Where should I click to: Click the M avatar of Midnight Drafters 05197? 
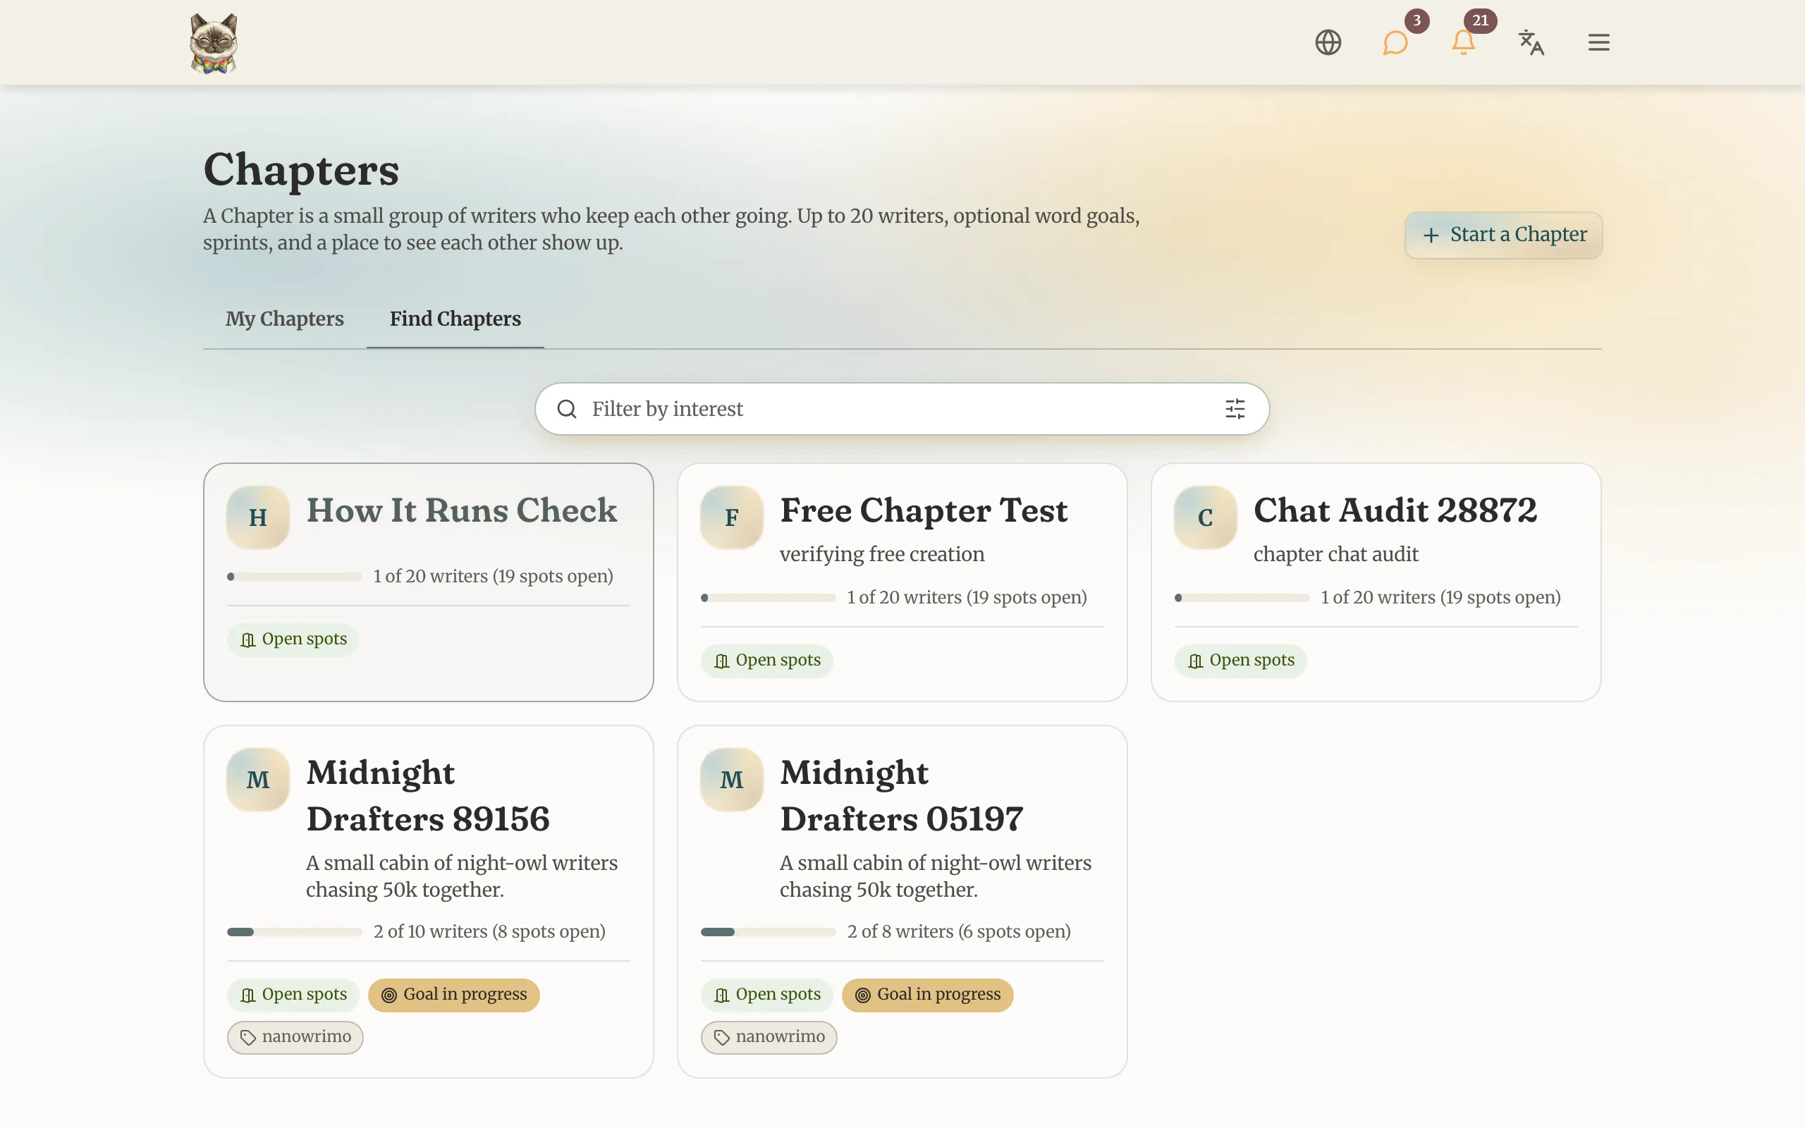[x=732, y=780]
